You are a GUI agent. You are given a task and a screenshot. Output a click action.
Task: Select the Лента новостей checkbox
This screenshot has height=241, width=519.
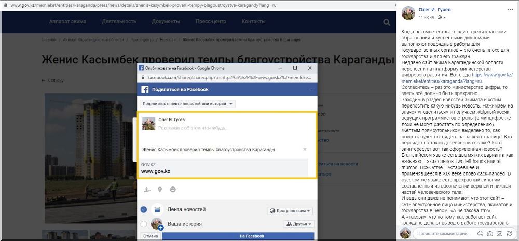coord(144,209)
